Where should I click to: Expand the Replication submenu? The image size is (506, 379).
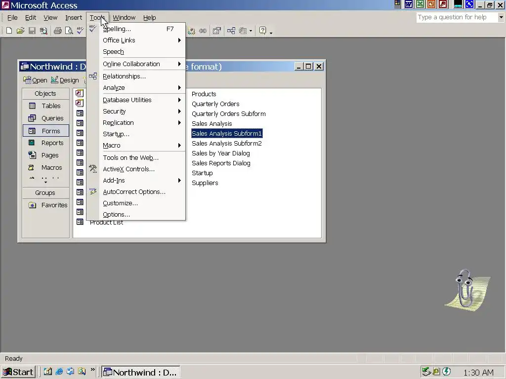click(136, 123)
